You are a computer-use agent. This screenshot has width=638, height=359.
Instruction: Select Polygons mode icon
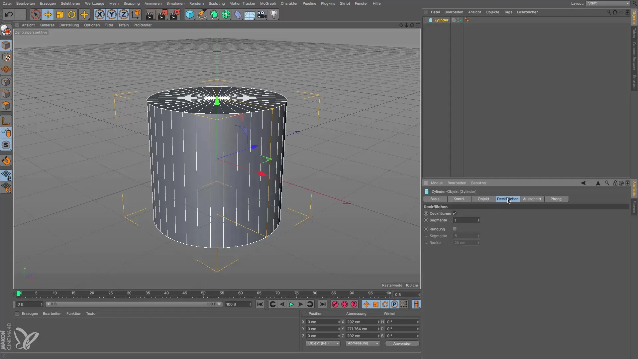(6, 106)
